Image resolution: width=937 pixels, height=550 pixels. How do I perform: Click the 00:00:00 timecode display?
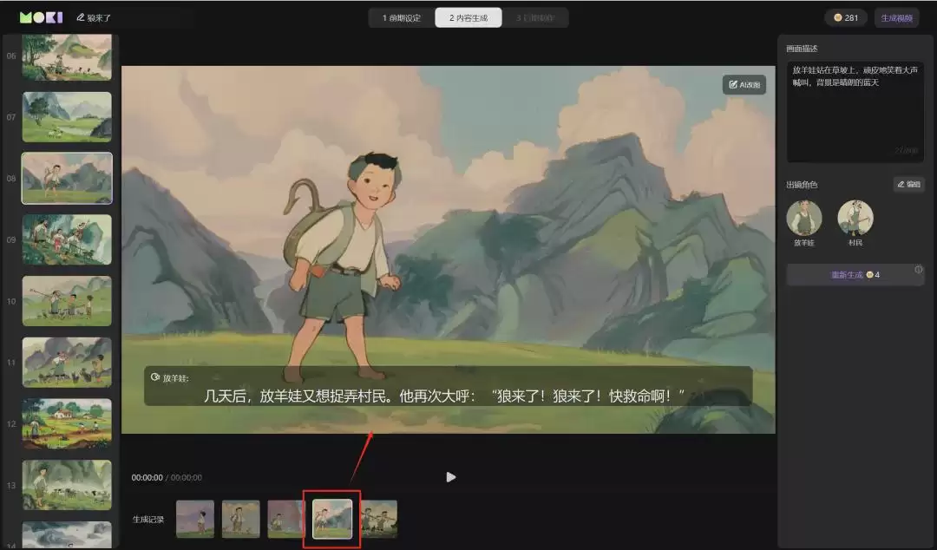tap(149, 476)
